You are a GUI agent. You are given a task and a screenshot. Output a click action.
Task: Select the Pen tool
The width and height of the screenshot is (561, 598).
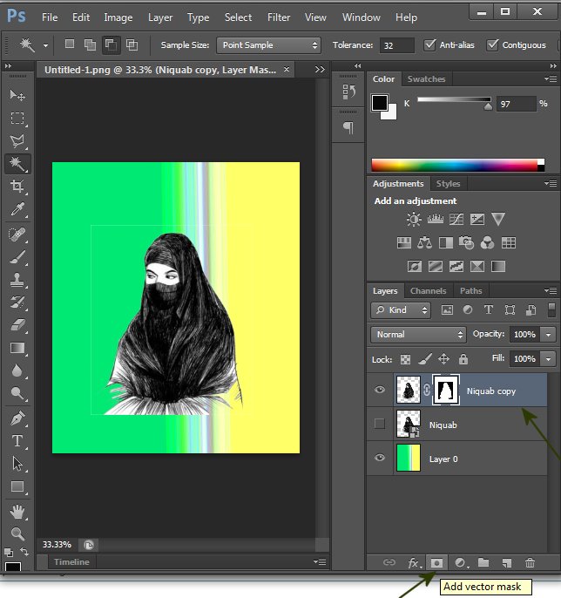(17, 418)
